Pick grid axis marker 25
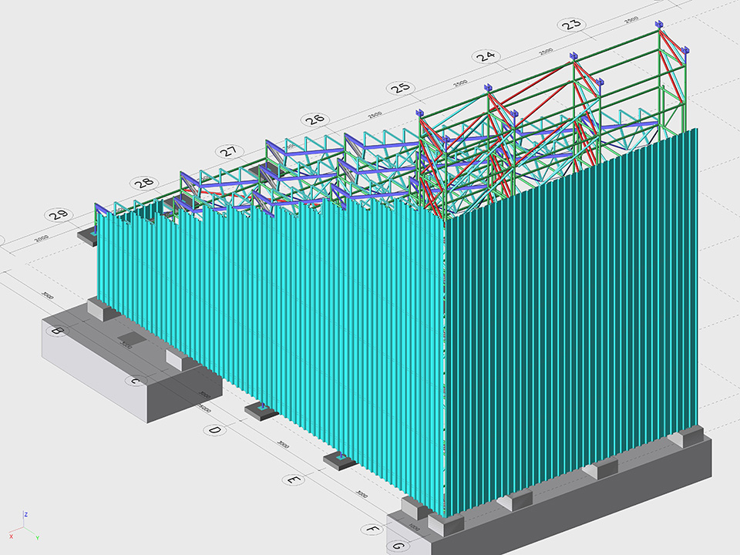 coord(400,88)
